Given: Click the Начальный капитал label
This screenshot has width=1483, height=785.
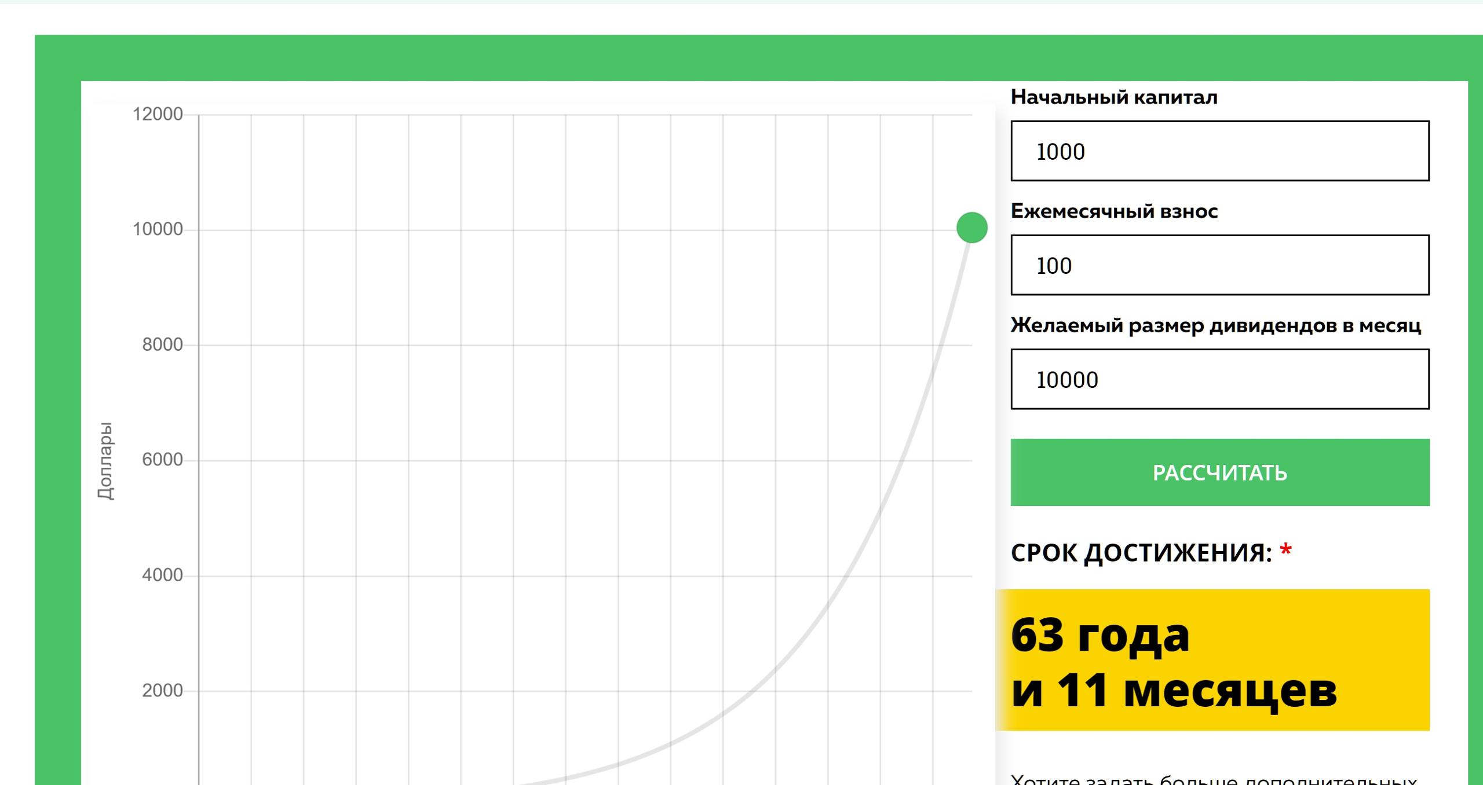Looking at the screenshot, I should pyautogui.click(x=1113, y=97).
